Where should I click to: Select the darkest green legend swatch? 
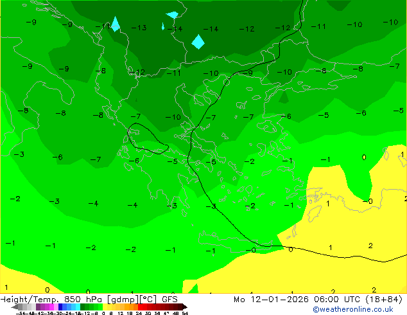point(83,307)
